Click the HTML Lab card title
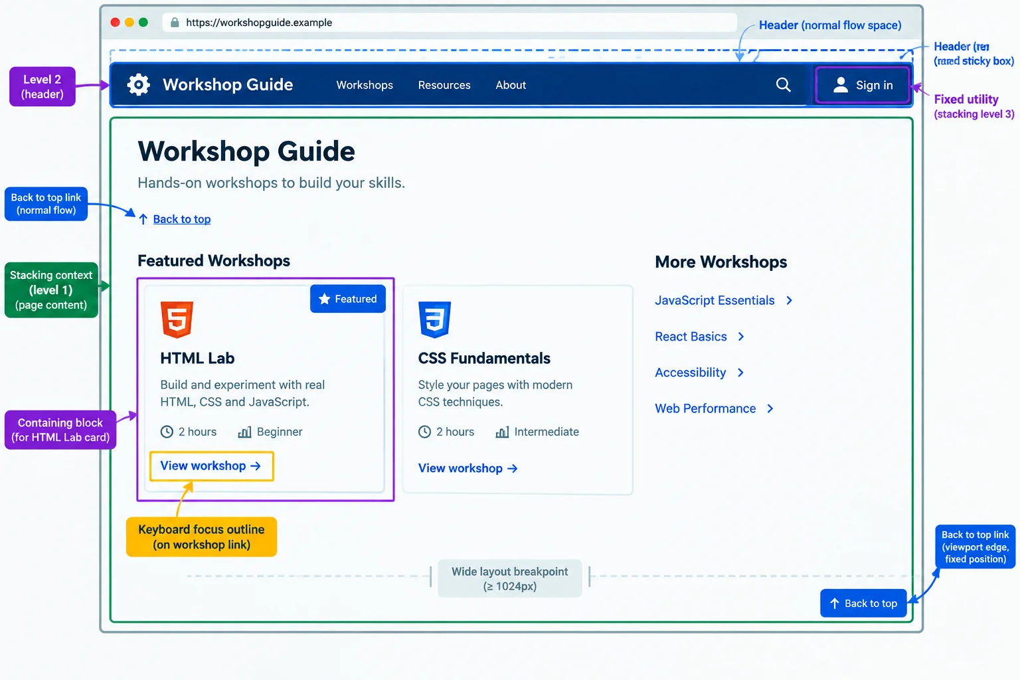1020x680 pixels. [x=197, y=359]
